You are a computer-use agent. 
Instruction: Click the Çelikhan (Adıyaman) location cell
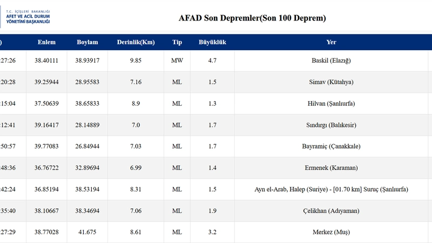point(331,211)
